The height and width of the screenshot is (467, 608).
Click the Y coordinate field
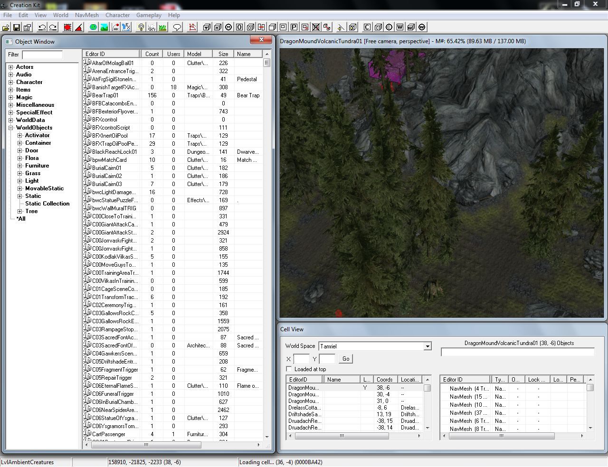click(327, 359)
